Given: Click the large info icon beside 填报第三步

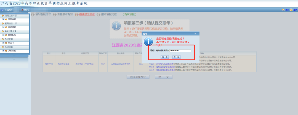Looking at the screenshot, I should pyautogui.click(x=116, y=26).
